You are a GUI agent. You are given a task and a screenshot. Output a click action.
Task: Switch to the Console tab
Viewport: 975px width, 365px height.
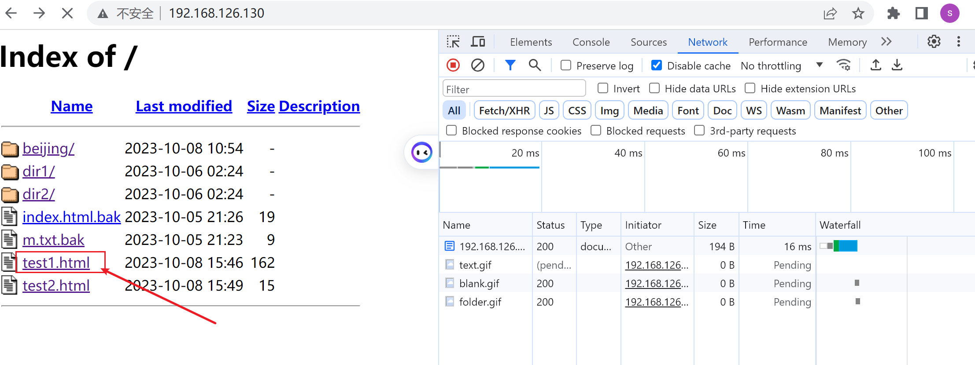[591, 42]
